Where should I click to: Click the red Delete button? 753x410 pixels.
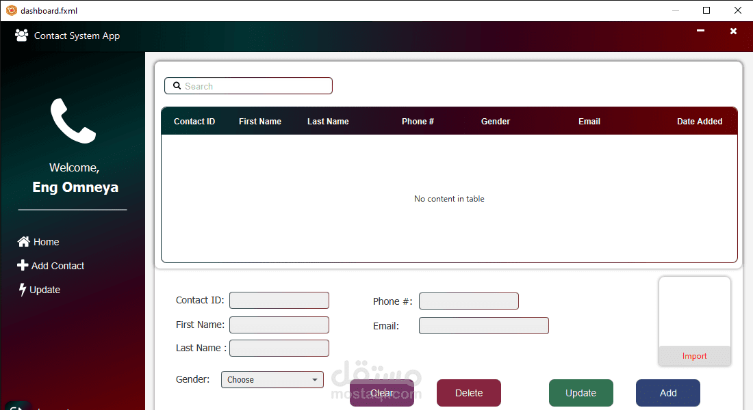coord(469,393)
